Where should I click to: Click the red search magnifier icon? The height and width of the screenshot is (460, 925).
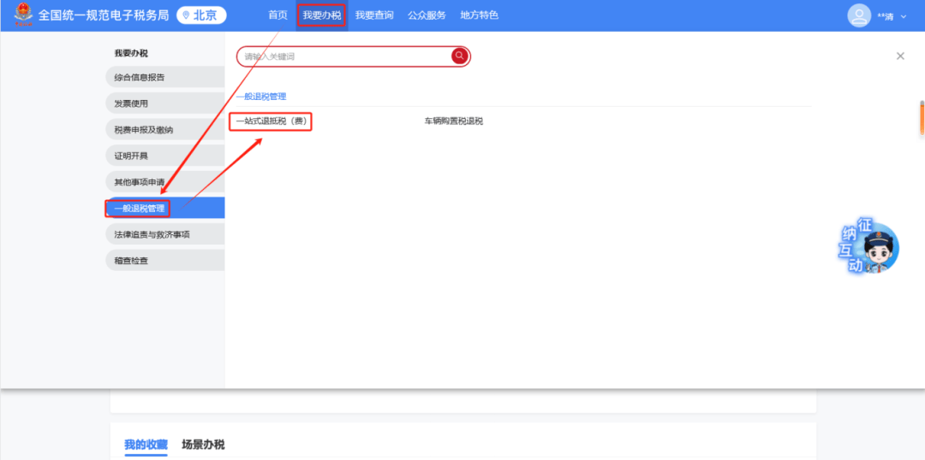coord(460,56)
